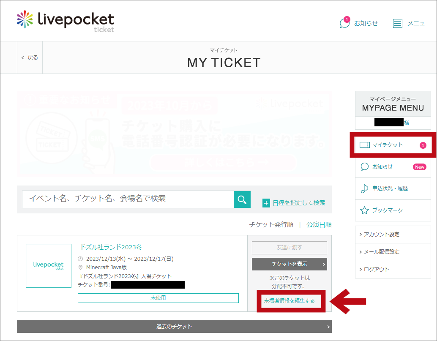Sort tickets by 公演日順
The image size is (437, 341).
319,224
